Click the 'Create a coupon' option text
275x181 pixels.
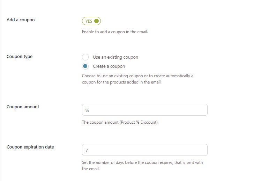[109, 66]
